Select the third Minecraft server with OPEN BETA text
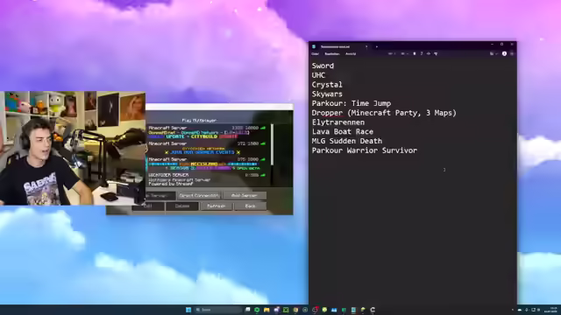This screenshot has height=315, width=561. coord(208,164)
